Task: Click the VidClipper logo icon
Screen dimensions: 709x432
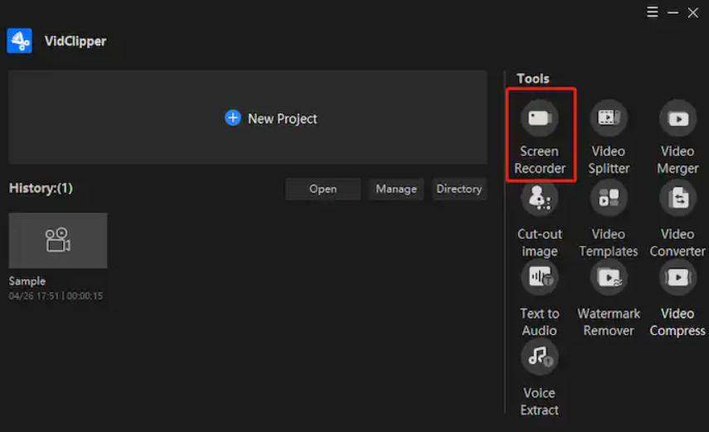Action: coord(20,41)
